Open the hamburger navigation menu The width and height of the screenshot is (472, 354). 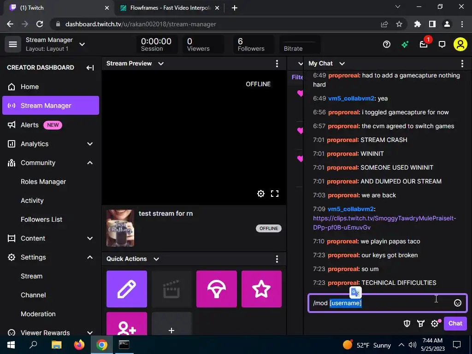[12, 44]
